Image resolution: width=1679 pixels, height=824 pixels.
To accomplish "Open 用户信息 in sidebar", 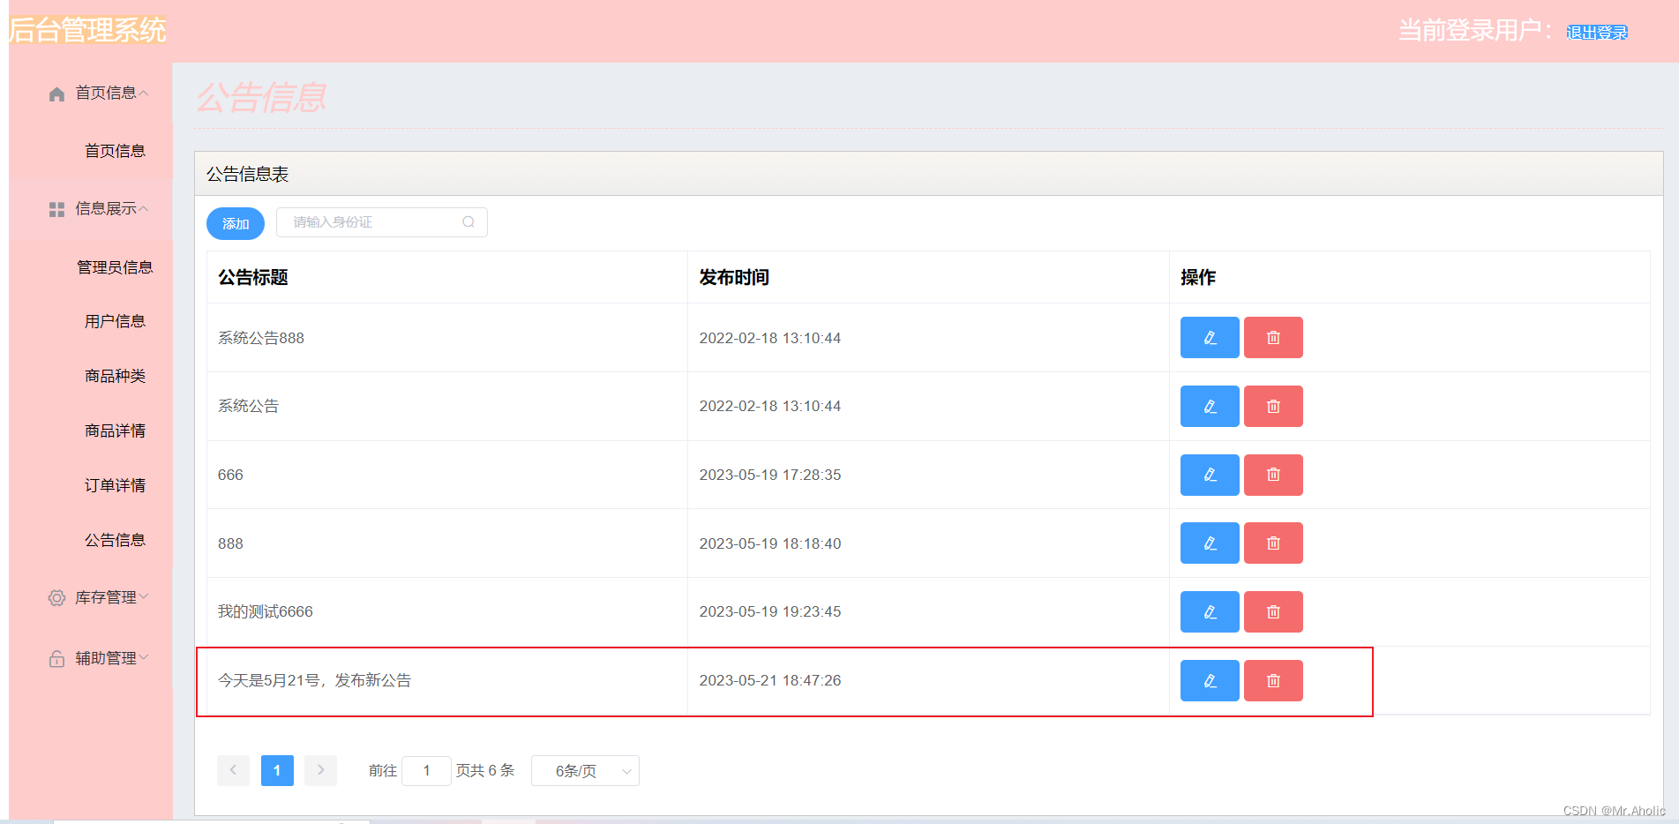I will (x=115, y=321).
